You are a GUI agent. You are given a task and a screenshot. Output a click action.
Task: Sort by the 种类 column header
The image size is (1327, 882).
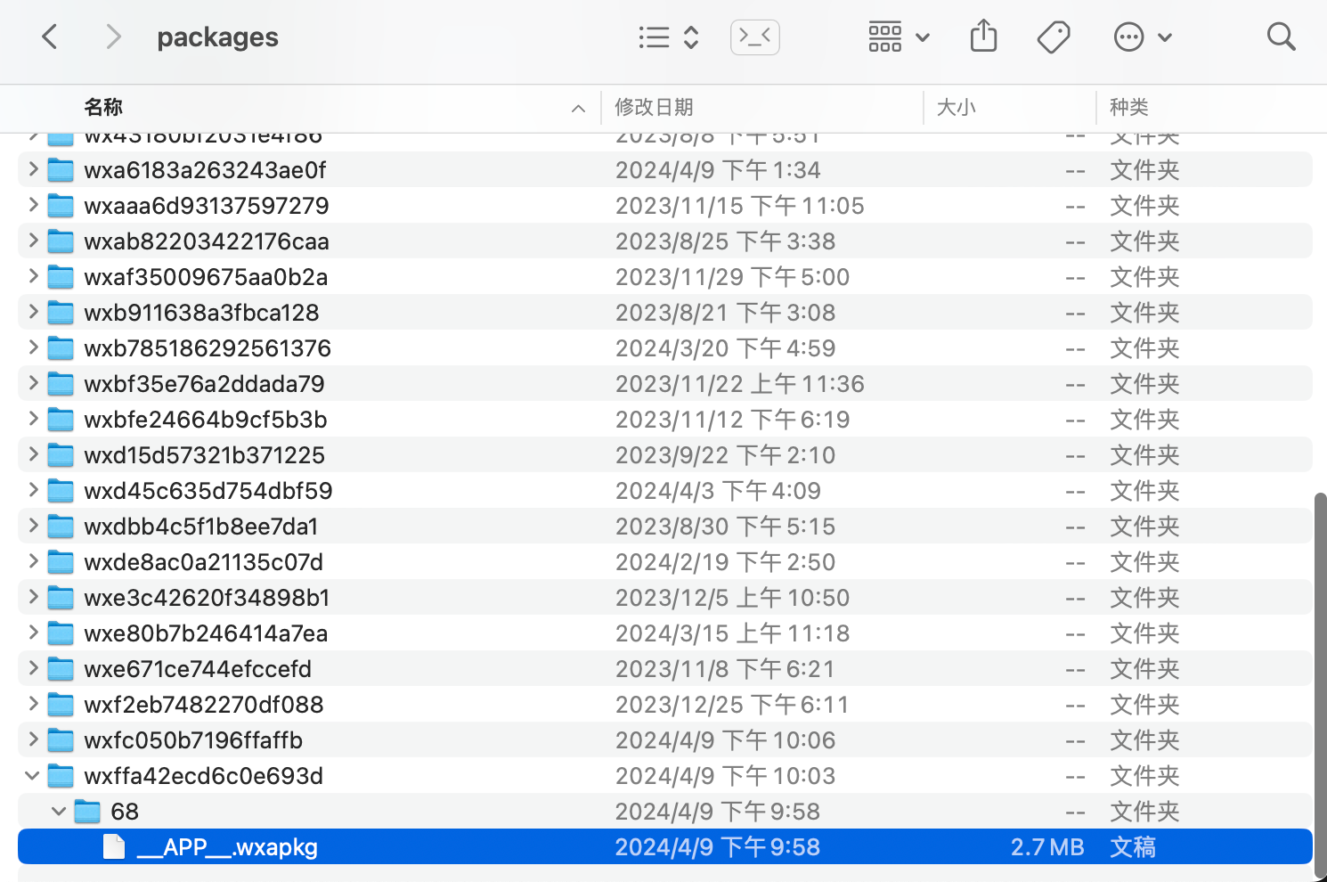tap(1128, 107)
